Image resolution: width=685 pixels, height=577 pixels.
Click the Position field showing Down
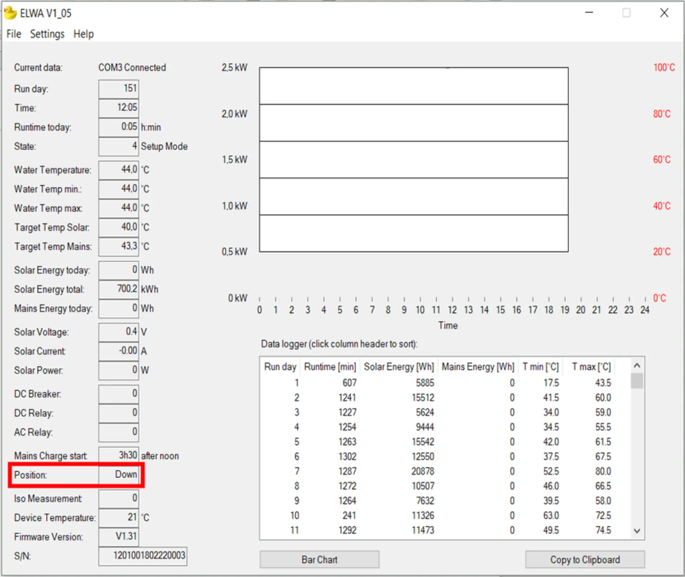[x=119, y=475]
